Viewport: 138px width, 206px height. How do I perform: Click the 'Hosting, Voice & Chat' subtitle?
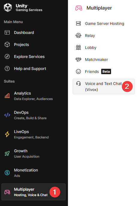[31, 195]
